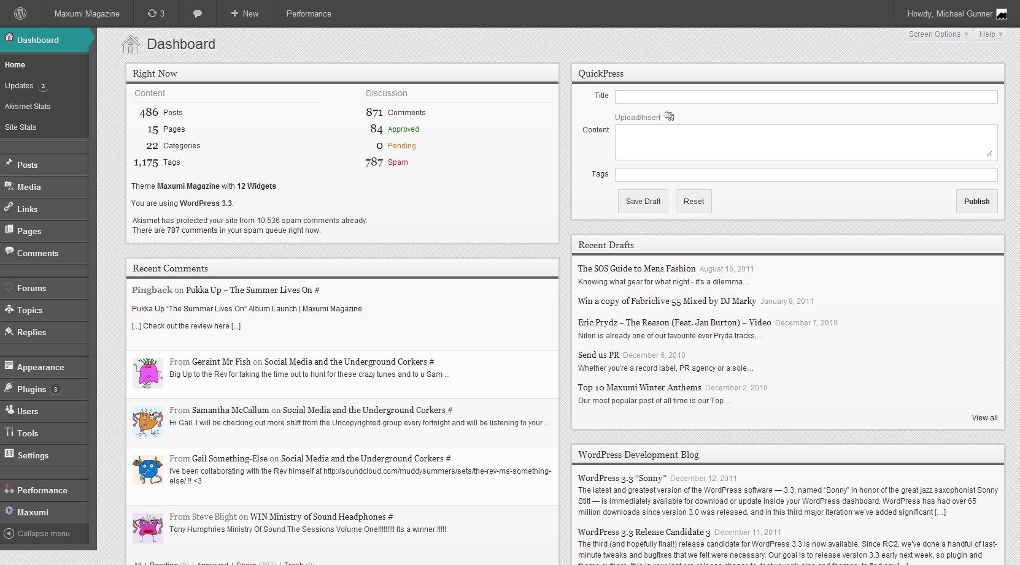The height and width of the screenshot is (565, 1020).
Task: Click the Maxumi gear icon in sidebar
Action: [9, 511]
